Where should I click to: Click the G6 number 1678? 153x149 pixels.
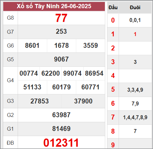coord(62,46)
